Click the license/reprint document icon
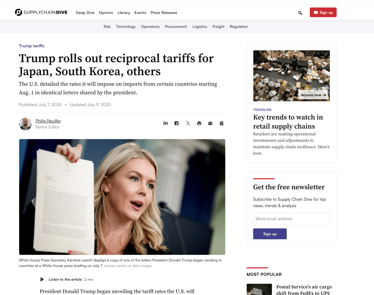The height and width of the screenshot is (295, 374). [x=222, y=123]
